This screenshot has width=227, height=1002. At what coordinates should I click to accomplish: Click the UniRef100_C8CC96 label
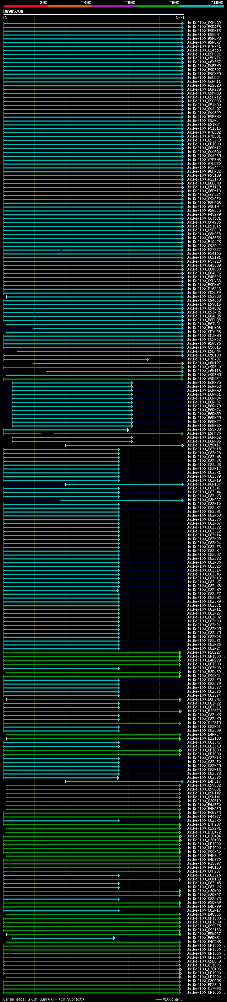pos(204,981)
